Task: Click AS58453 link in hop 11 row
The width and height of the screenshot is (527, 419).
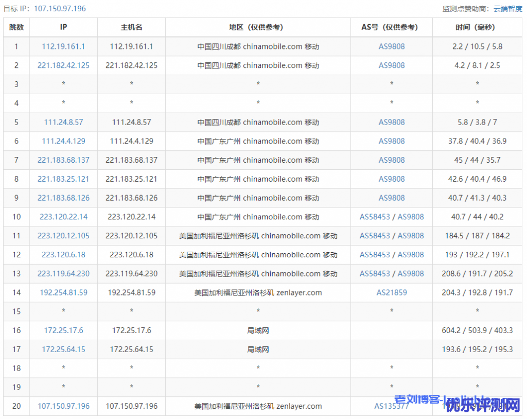Action: pyautogui.click(x=375, y=236)
